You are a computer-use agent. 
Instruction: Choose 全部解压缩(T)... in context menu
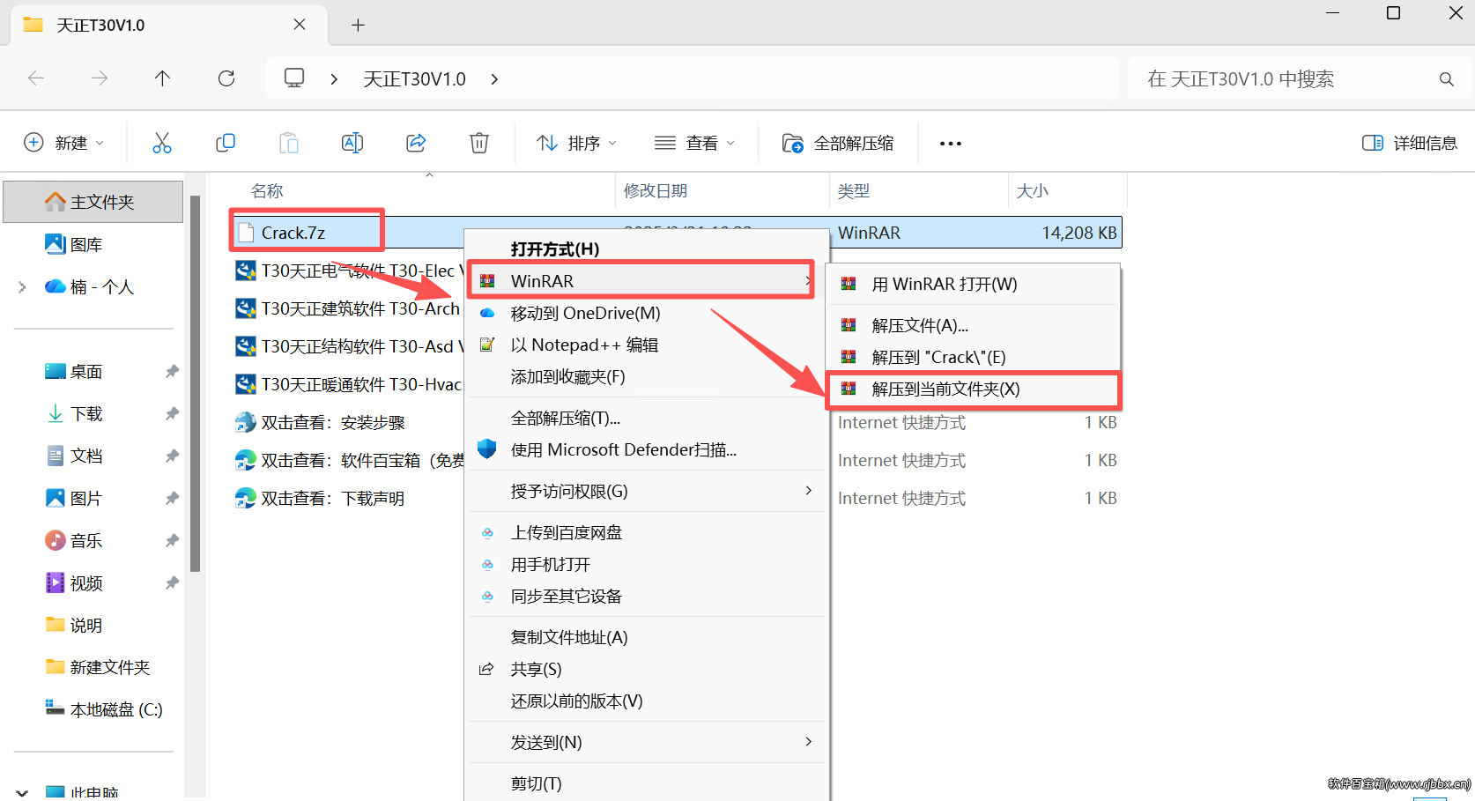click(647, 418)
